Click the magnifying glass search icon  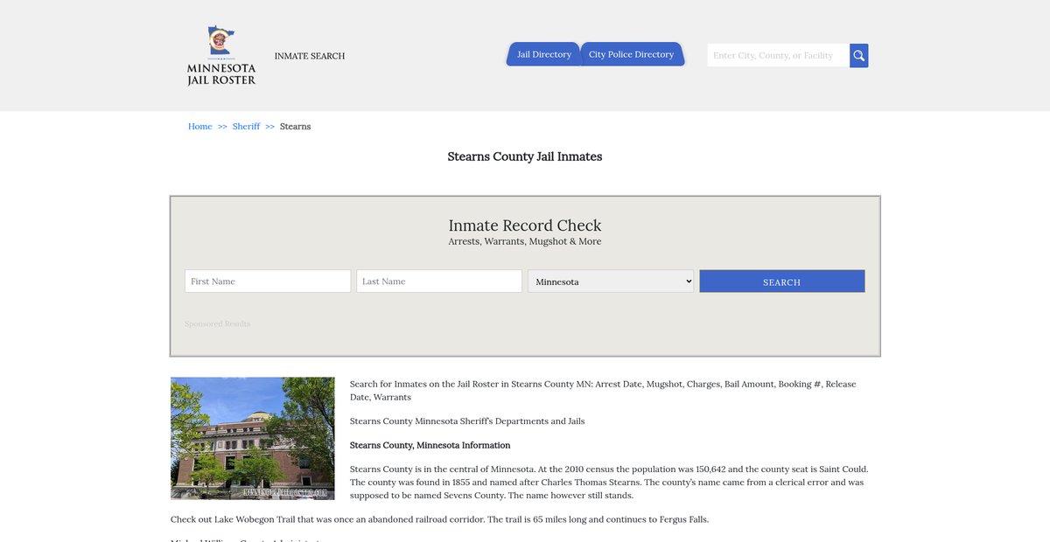tap(858, 56)
